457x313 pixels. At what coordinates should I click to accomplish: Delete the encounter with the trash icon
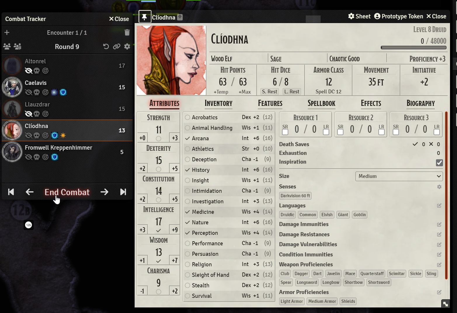[x=127, y=32]
